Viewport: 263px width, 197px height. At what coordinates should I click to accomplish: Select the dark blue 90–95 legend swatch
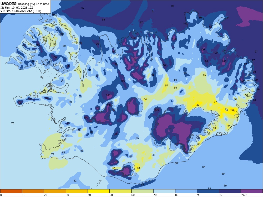pyautogui.click(x=208, y=191)
